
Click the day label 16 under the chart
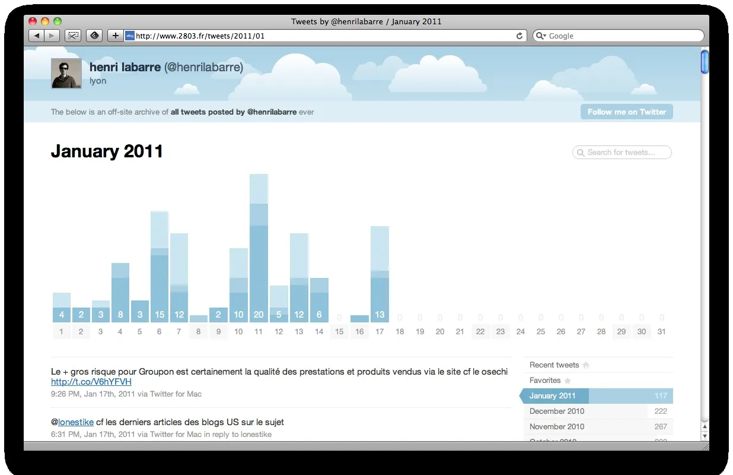coord(359,332)
